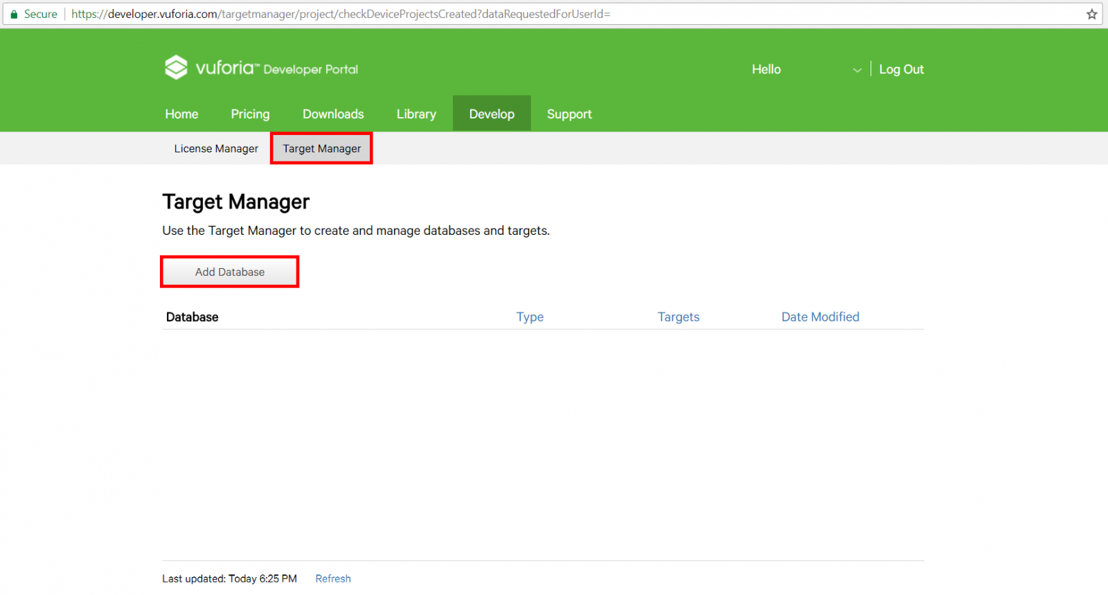Click the Refresh link at bottom
This screenshot has width=1108, height=595.
333,578
